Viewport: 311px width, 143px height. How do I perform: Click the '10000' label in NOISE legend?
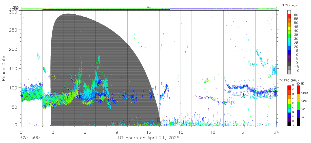click(x=305, y=93)
